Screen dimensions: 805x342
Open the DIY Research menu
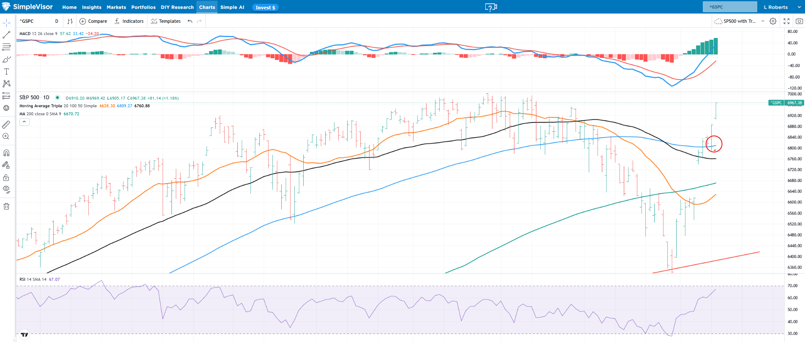click(177, 7)
